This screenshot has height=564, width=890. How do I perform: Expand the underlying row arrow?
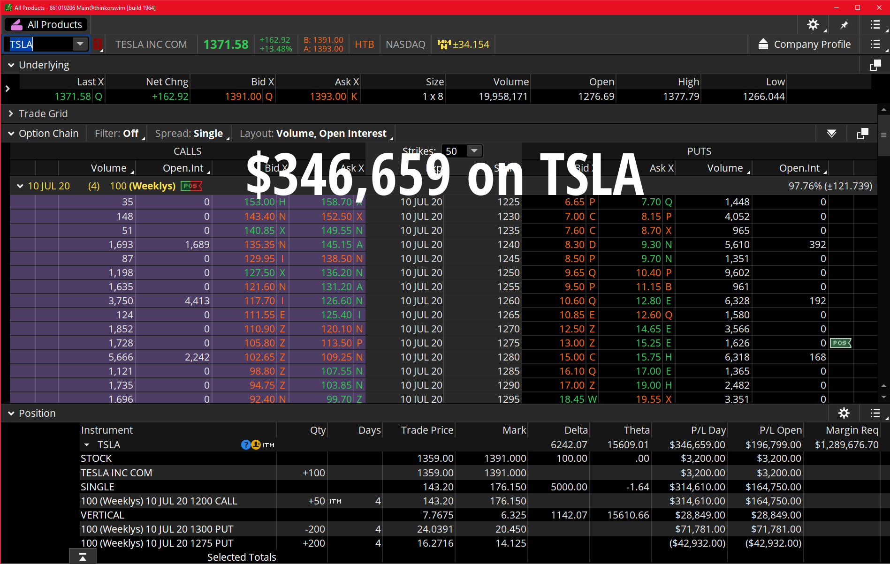tap(8, 88)
